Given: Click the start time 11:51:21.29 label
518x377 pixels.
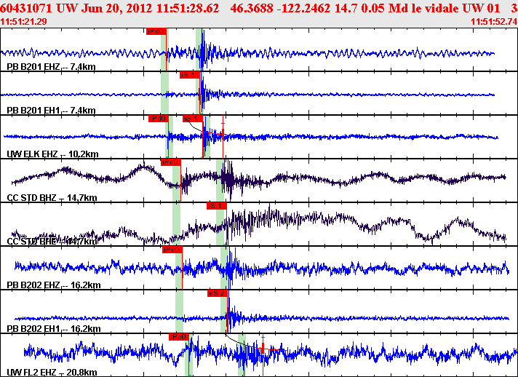Looking at the screenshot, I should [23, 22].
